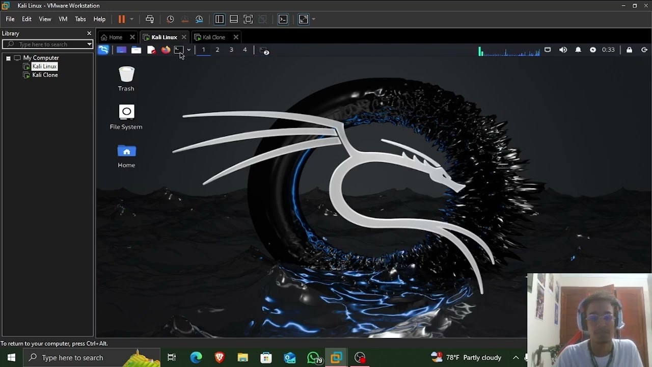Open the snapshot manager icon
Screen dimensions: 652x367
click(x=199, y=19)
